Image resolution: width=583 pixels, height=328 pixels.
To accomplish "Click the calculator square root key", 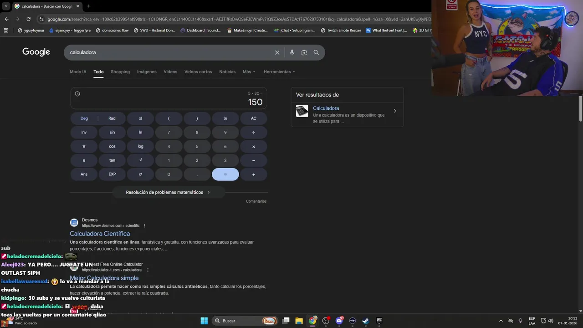I will pos(140,160).
